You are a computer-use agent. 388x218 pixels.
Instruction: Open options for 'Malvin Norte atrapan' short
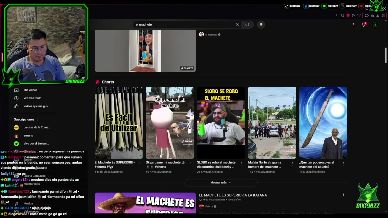coord(293,164)
